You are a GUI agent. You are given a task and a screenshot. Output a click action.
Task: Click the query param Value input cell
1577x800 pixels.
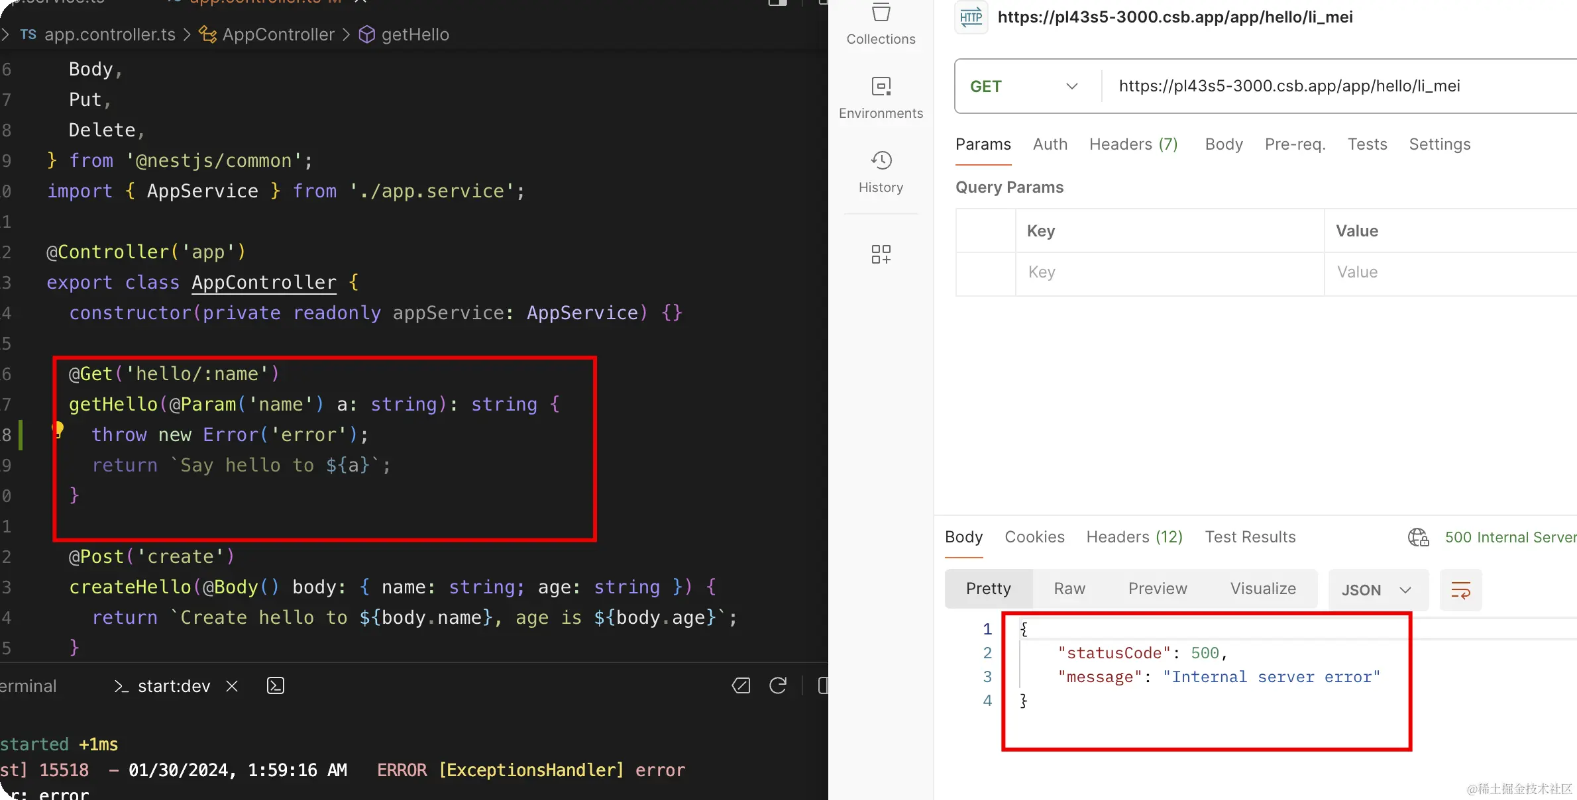pyautogui.click(x=1451, y=272)
